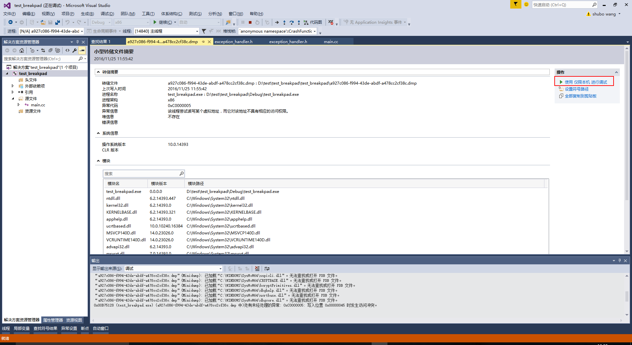The image size is (632, 345).
Task: Click the feedback smiley icon
Action: tap(526, 4)
